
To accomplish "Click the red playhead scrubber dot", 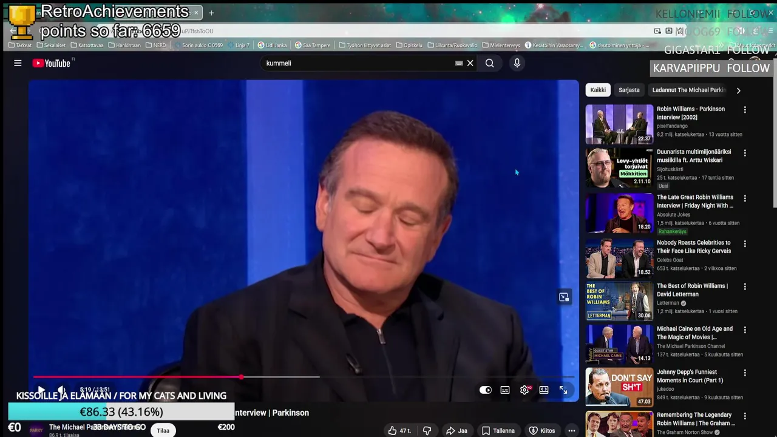I will [x=242, y=378].
